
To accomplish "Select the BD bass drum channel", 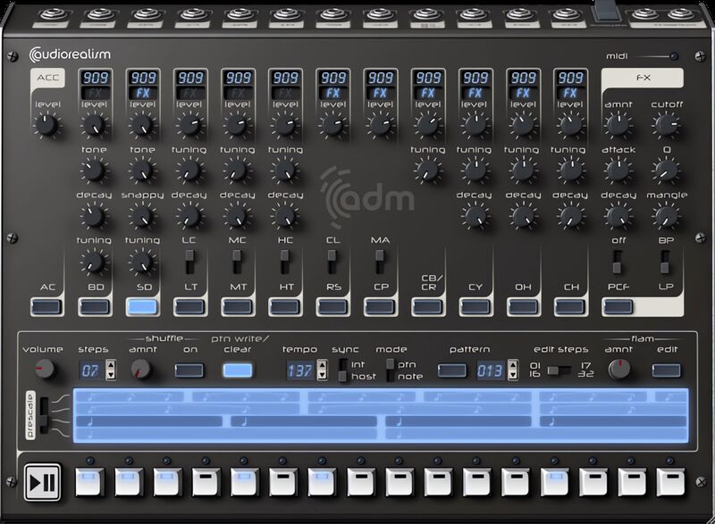I will [96, 305].
